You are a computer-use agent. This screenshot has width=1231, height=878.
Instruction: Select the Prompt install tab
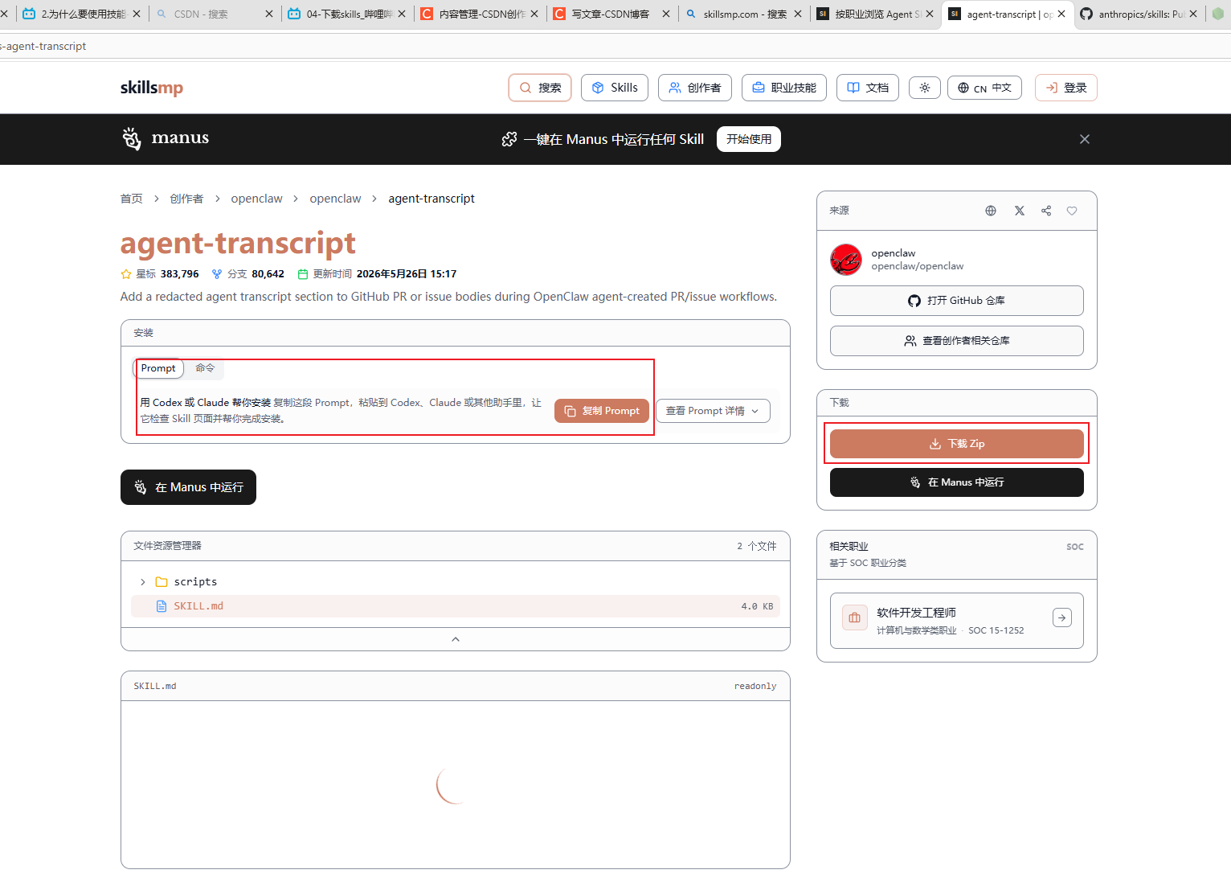(158, 368)
